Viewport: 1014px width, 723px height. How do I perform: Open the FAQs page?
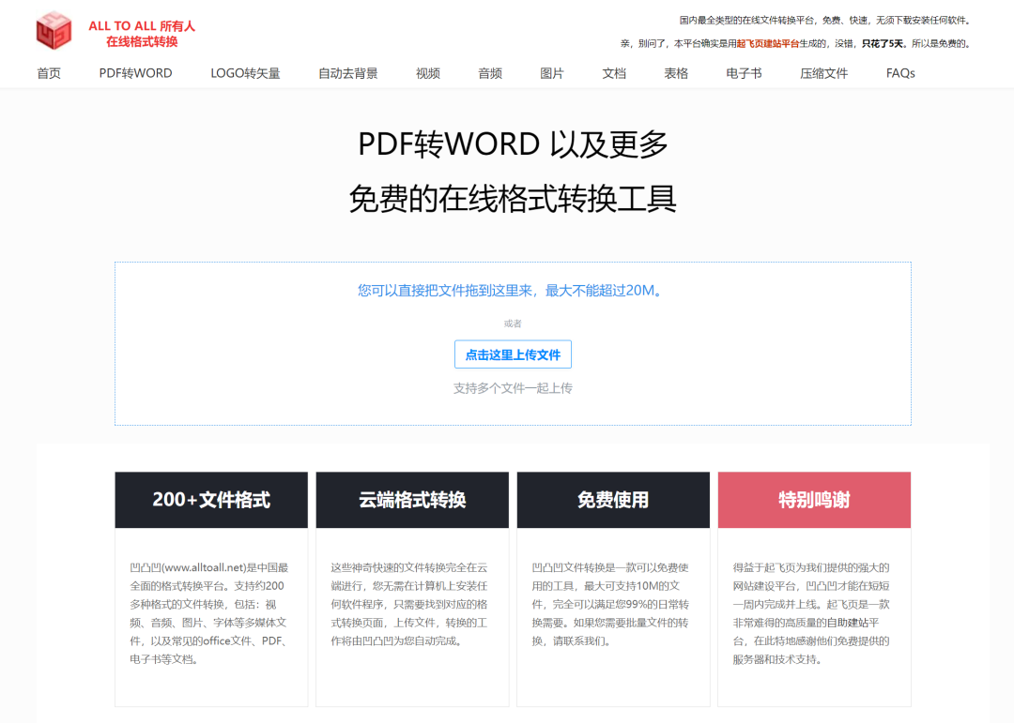tap(900, 73)
